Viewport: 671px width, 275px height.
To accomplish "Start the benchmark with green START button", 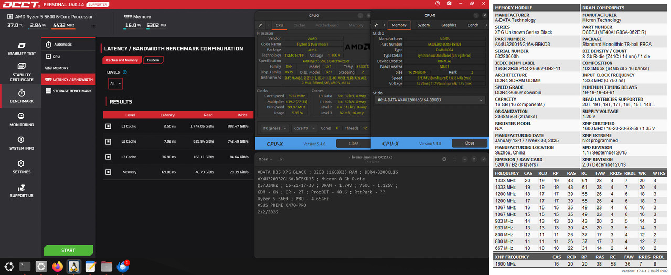I will [x=68, y=250].
